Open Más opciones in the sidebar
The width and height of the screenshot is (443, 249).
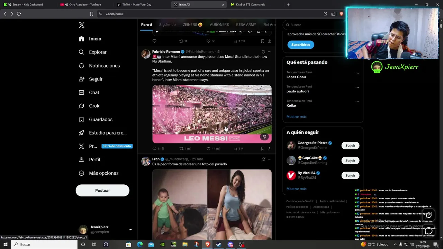(99, 173)
